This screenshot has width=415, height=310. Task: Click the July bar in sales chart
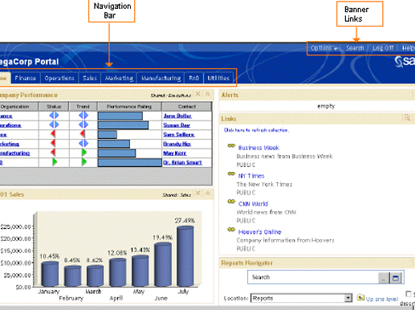pyautogui.click(x=185, y=256)
